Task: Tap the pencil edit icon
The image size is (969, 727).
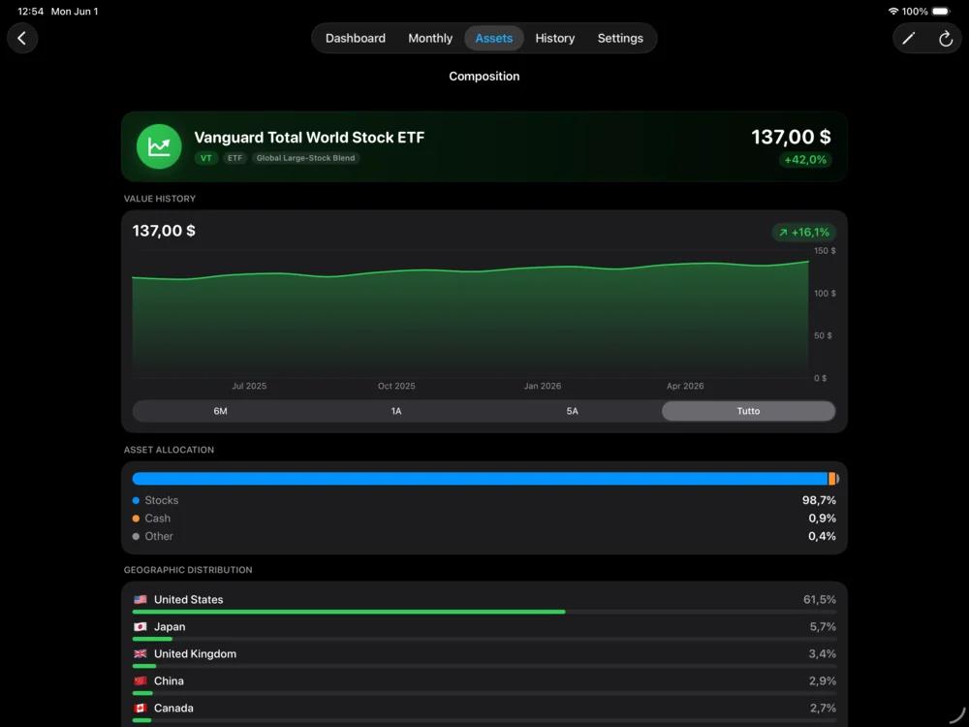Action: click(909, 39)
